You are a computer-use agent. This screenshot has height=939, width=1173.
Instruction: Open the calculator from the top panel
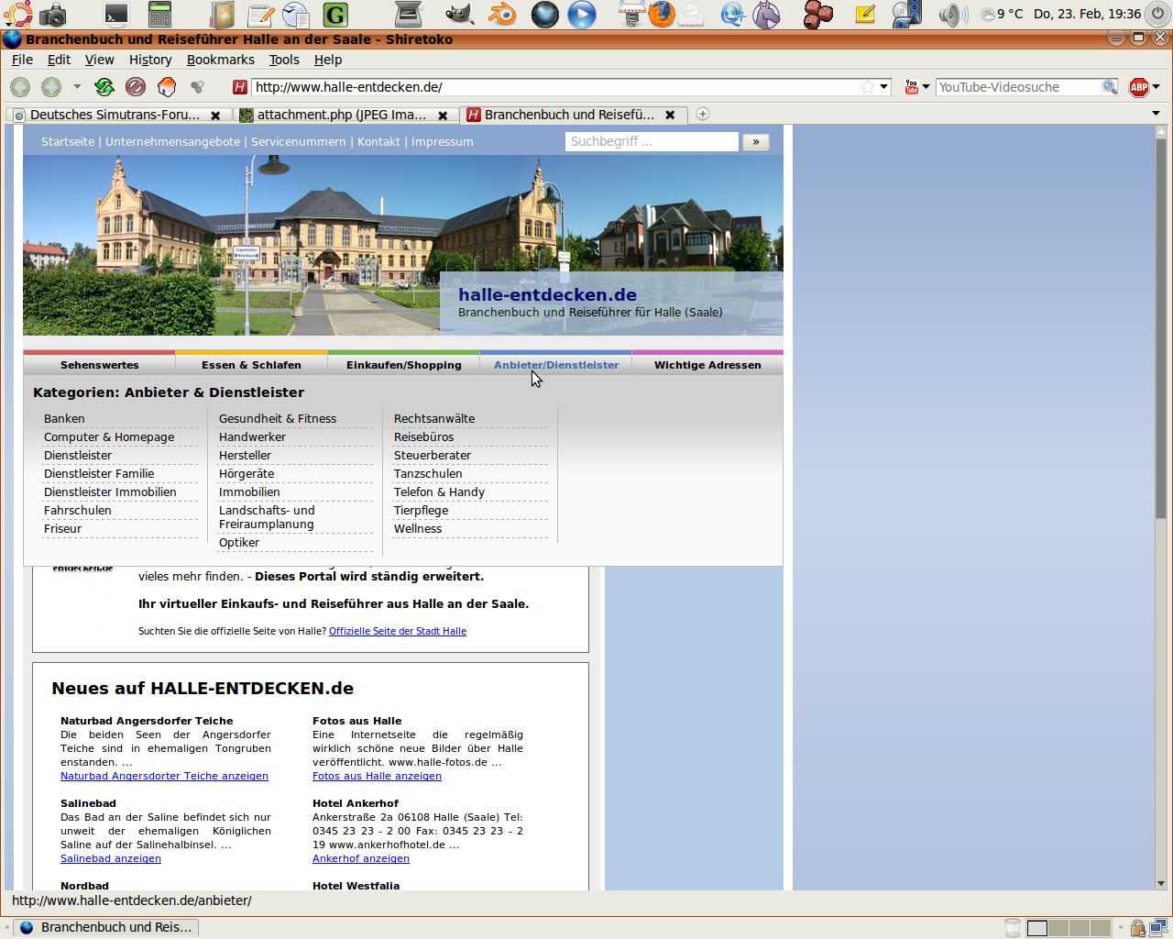point(159,14)
